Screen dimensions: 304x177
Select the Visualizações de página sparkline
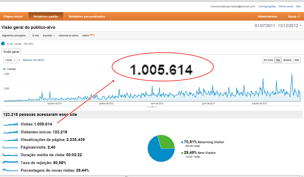click(x=10, y=140)
